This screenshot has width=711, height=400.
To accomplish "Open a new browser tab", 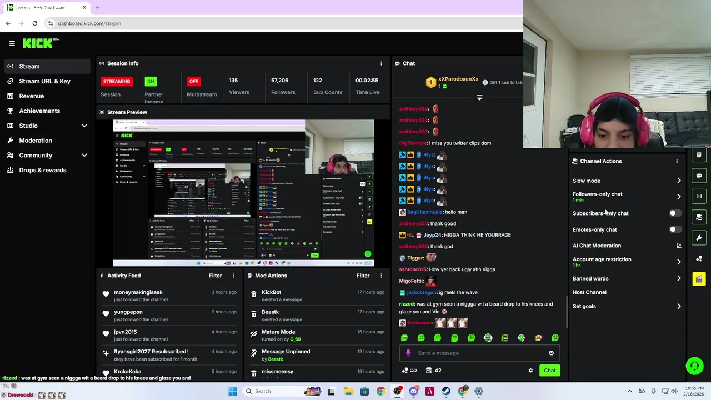I will [97, 7].
